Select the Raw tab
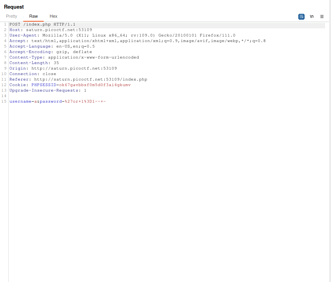 pyautogui.click(x=33, y=17)
